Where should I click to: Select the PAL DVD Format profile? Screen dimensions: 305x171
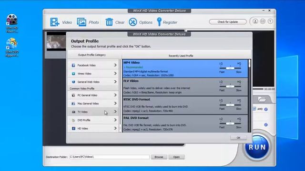coord(185,123)
